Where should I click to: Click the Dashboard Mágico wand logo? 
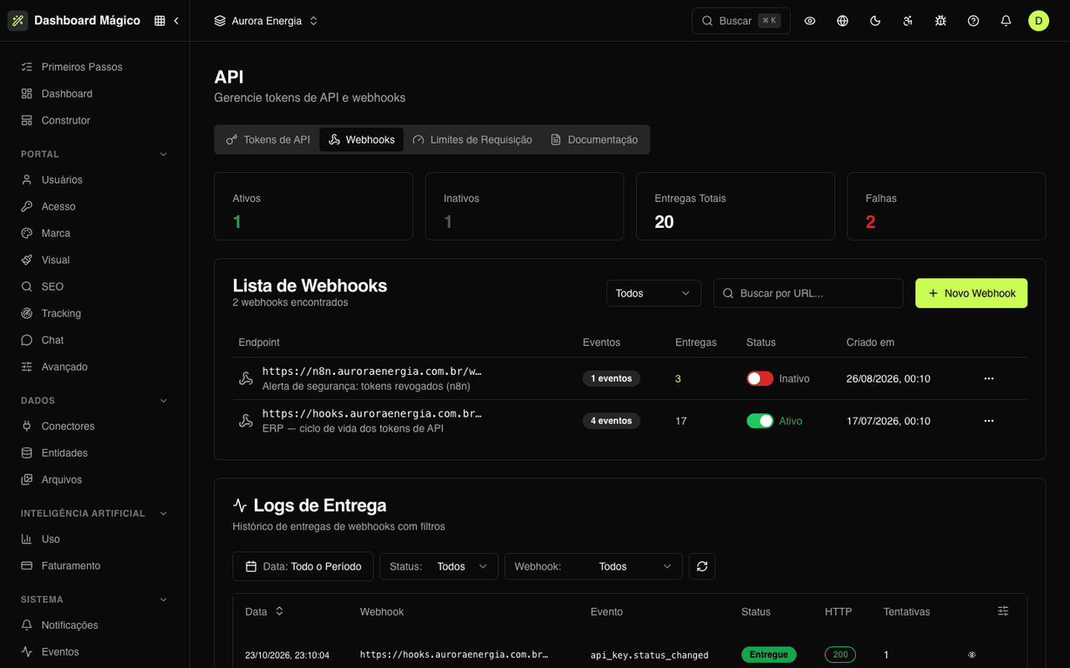point(18,21)
